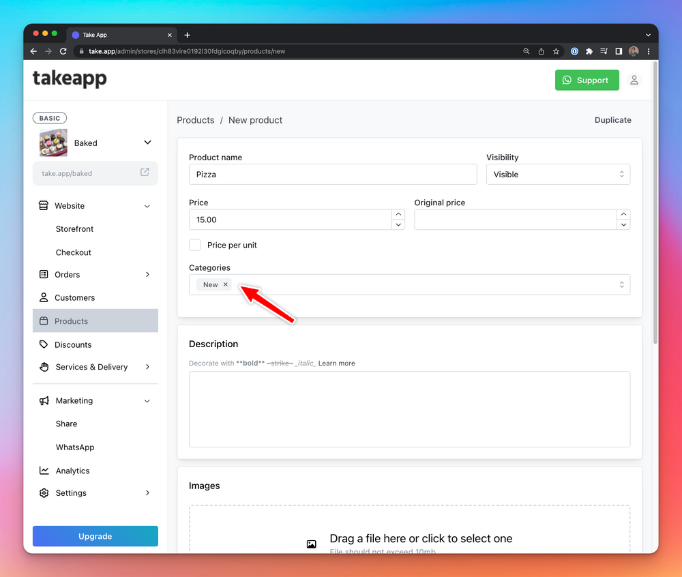The width and height of the screenshot is (682, 577).
Task: Click the Duplicate button
Action: [613, 120]
